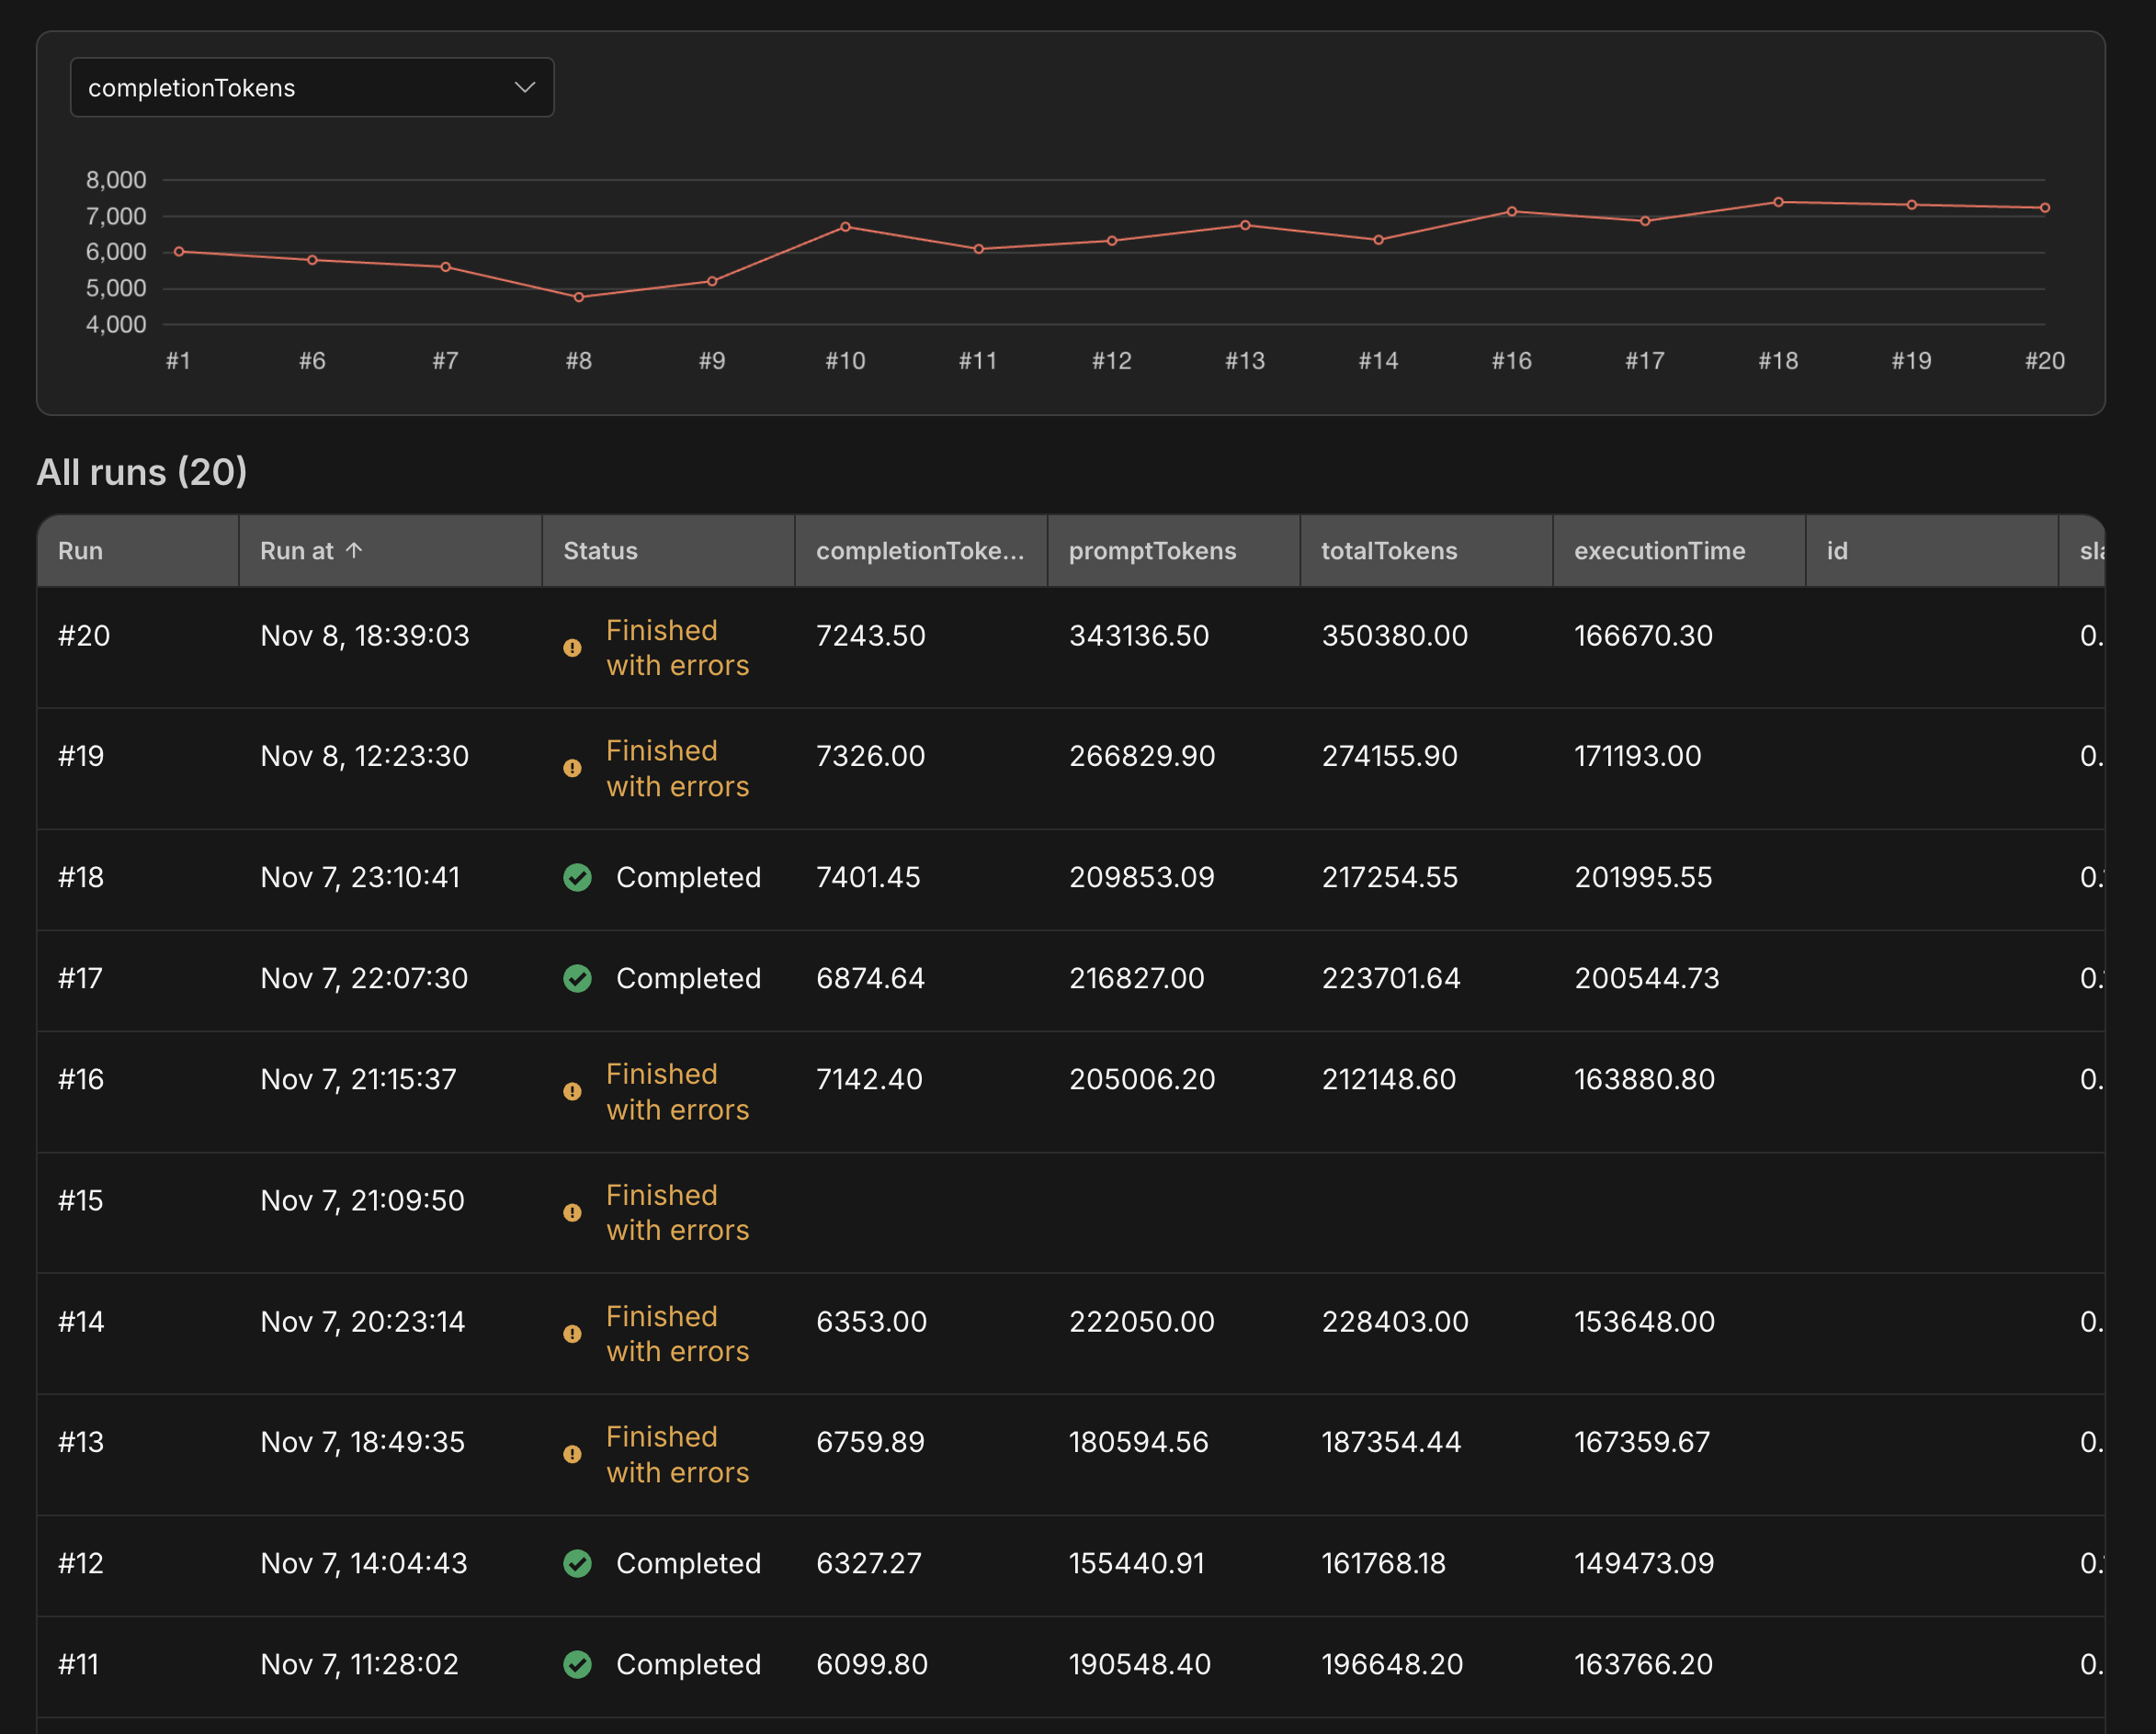Click the warning icon on run #13
The height and width of the screenshot is (1734, 2156).
[x=572, y=1455]
